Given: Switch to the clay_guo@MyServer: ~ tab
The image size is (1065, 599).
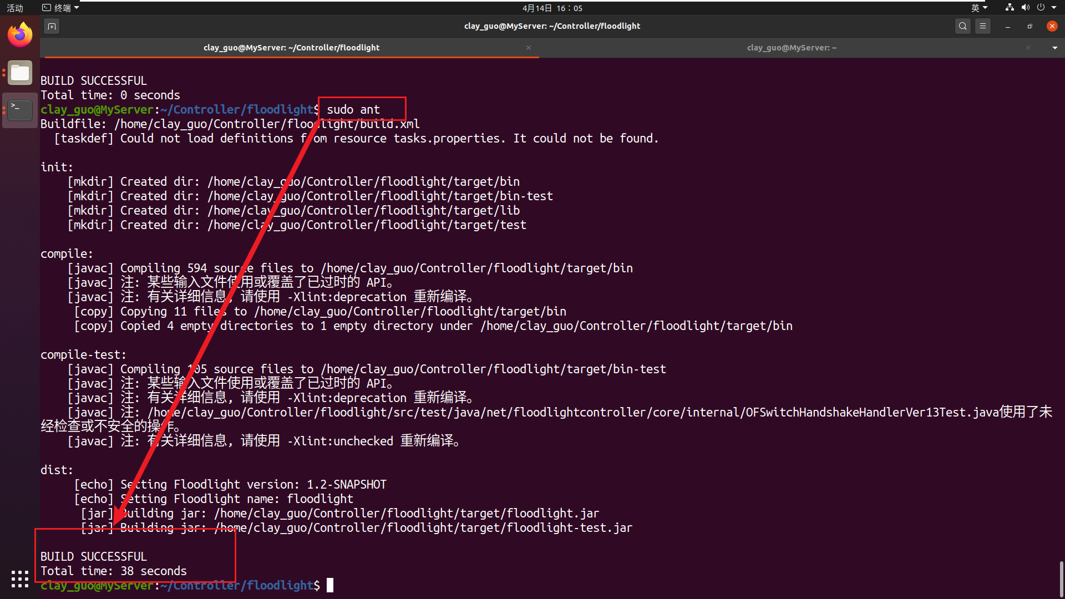Looking at the screenshot, I should tap(792, 48).
